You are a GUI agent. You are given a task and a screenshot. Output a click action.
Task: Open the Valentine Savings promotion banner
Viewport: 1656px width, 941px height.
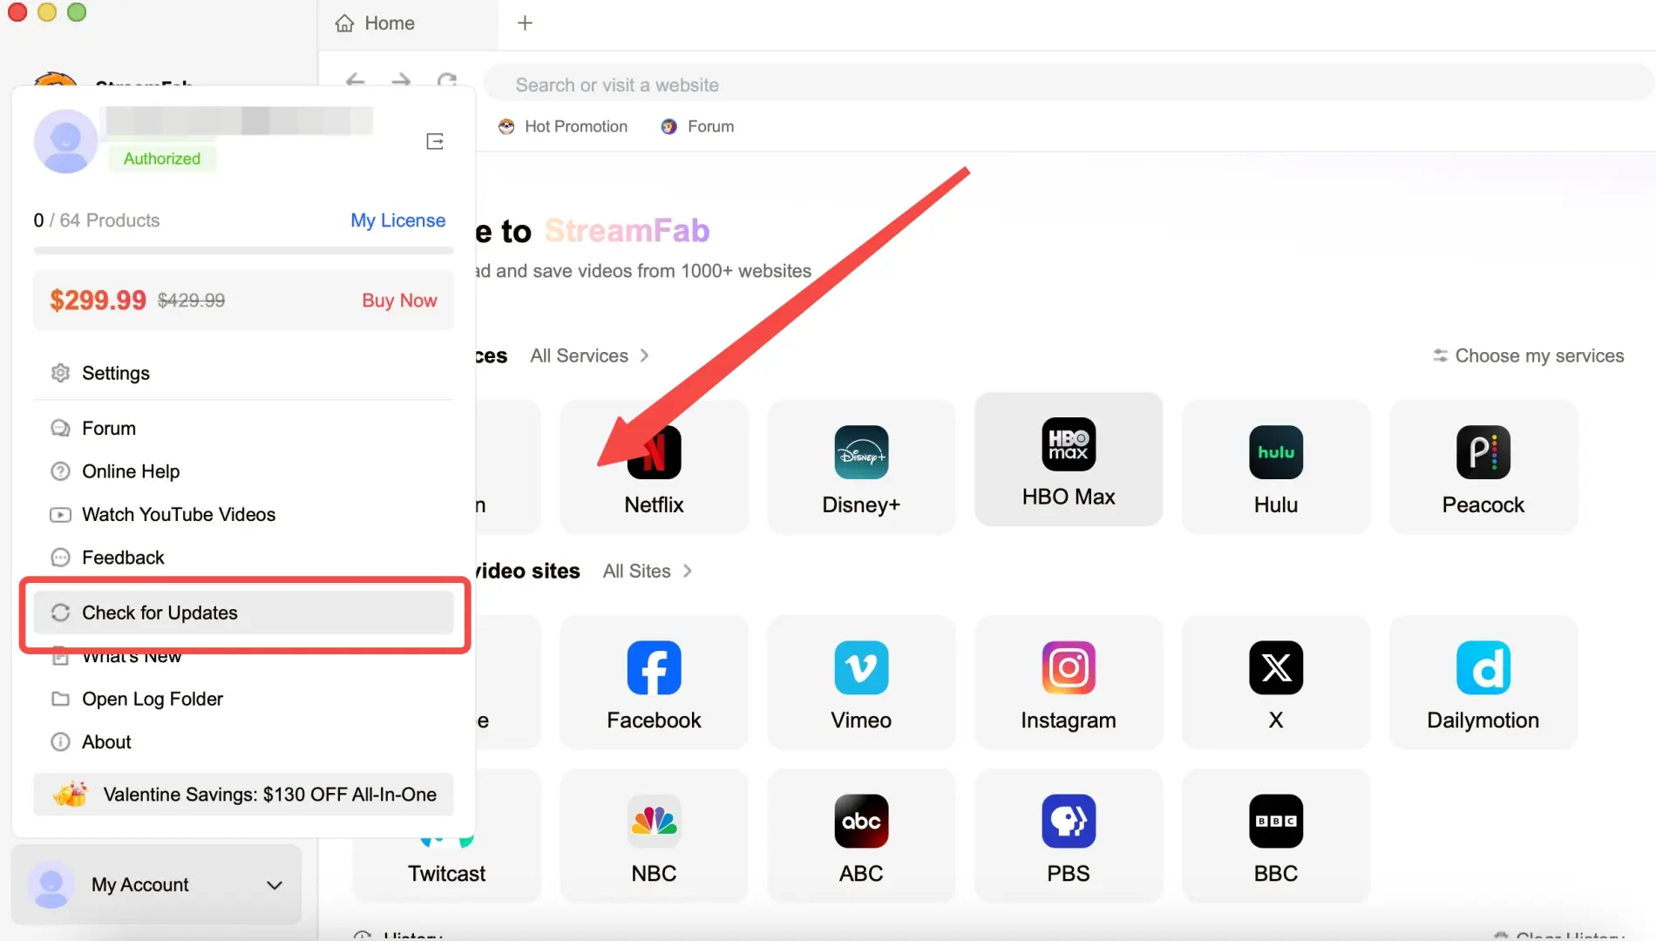point(243,795)
